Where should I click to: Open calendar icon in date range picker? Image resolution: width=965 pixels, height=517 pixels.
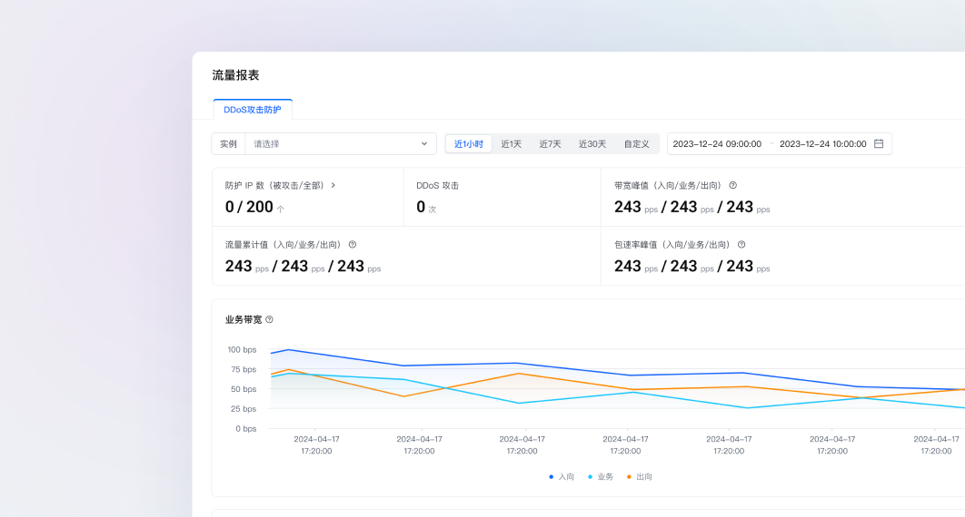point(879,143)
